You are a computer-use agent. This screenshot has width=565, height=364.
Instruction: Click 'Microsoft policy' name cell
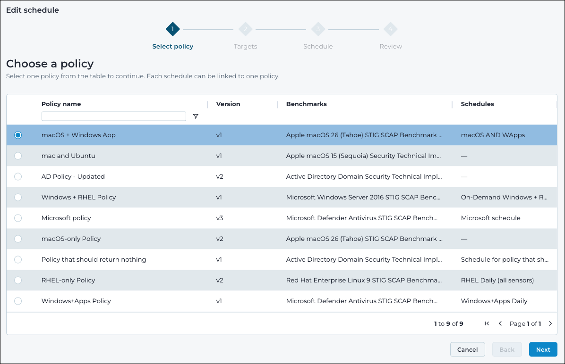pyautogui.click(x=66, y=218)
